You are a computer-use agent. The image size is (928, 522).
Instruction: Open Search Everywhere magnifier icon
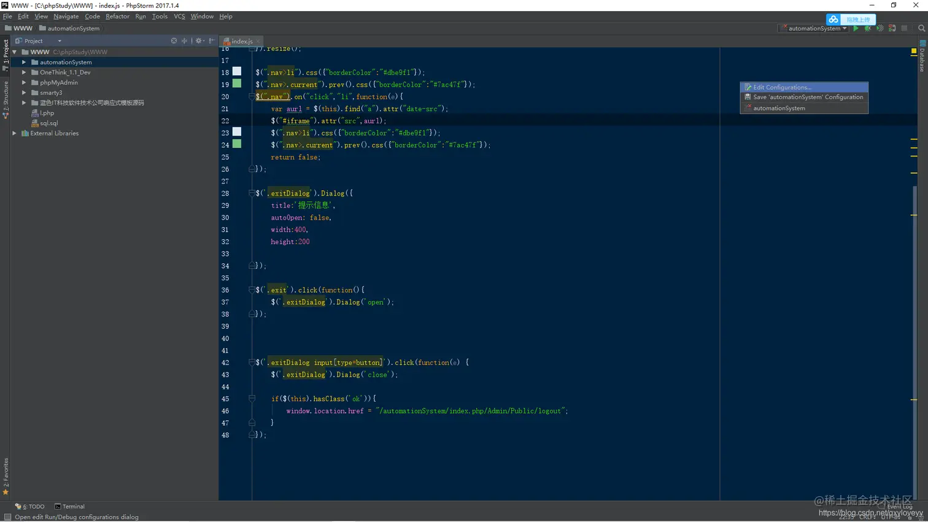tap(921, 28)
